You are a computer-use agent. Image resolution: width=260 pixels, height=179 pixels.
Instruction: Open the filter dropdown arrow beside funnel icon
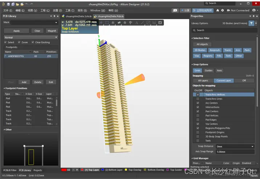click(x=256, y=23)
